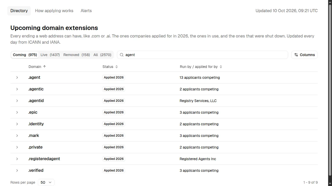This screenshot has height=186, width=332.
Task: Sort by the Domain column arrow
Action: coord(44,67)
